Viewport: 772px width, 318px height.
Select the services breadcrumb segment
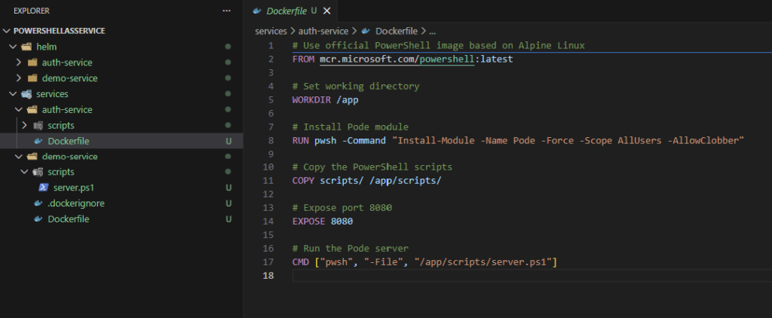[x=271, y=32]
